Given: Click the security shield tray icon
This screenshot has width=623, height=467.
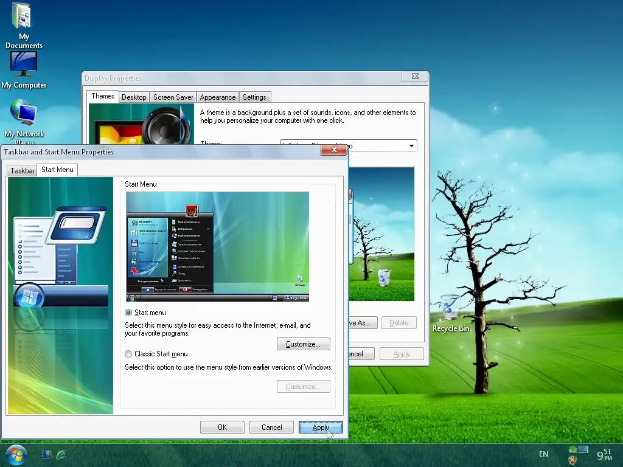Looking at the screenshot, I should pyautogui.click(x=572, y=460).
